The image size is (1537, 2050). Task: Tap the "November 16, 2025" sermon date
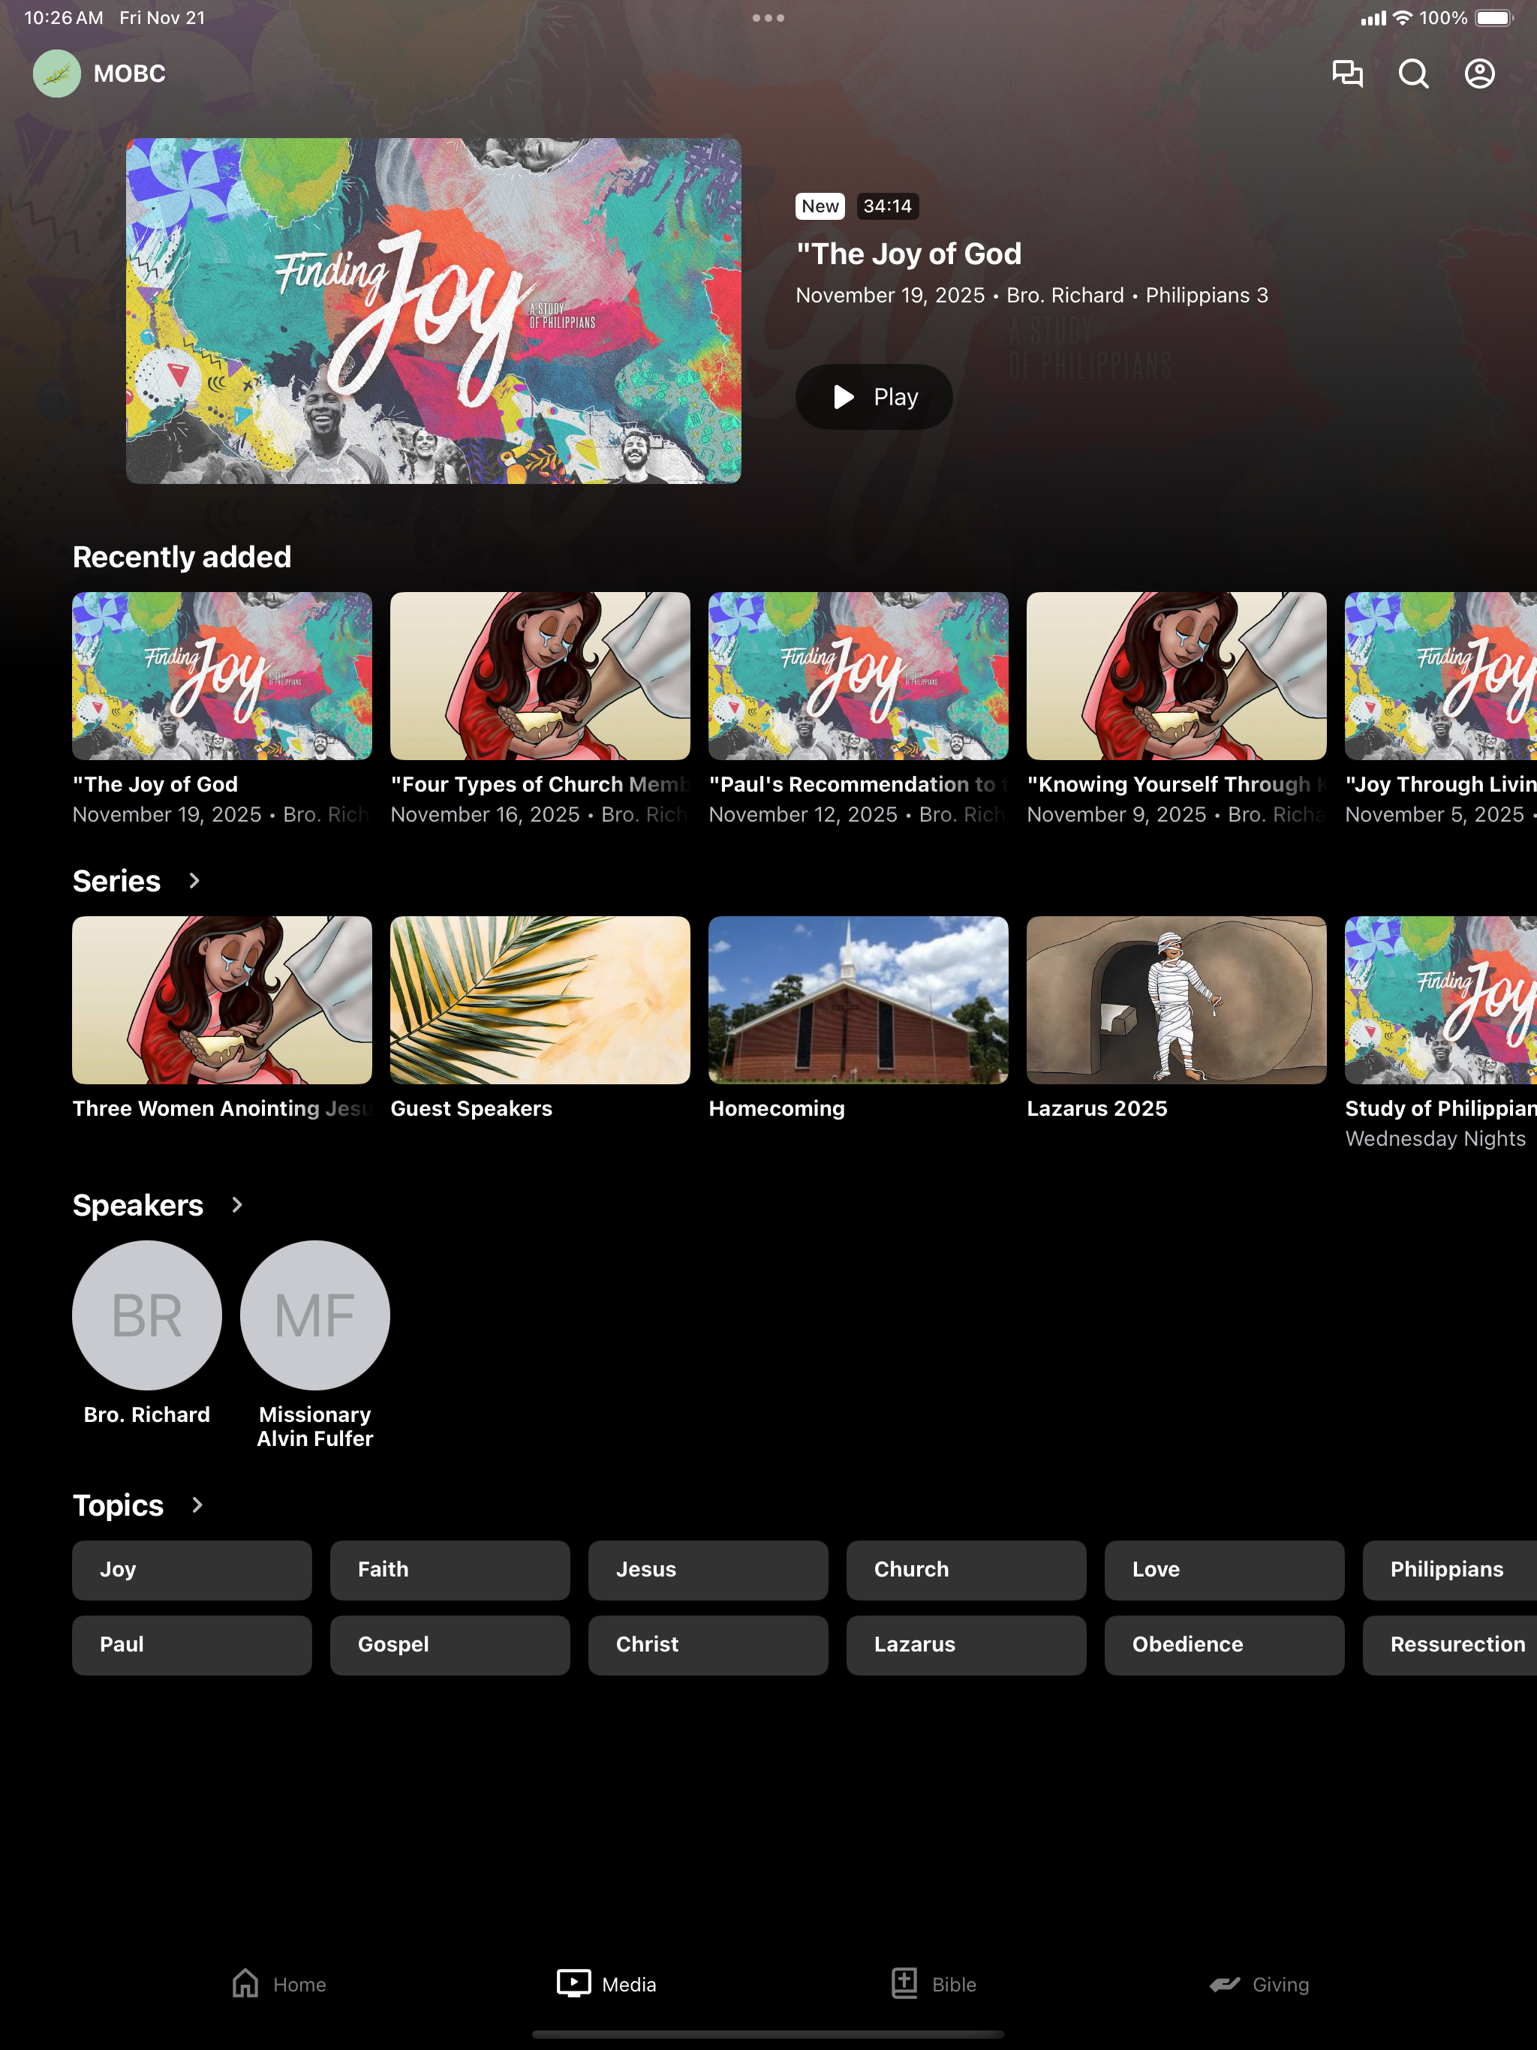click(x=485, y=815)
